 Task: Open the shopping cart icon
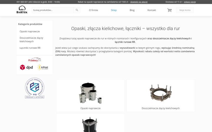point(169,10)
